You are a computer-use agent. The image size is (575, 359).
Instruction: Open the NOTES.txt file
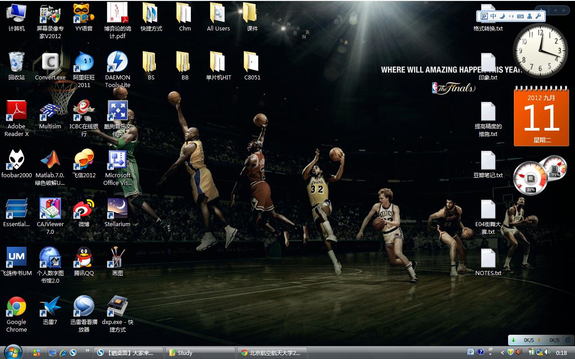click(488, 262)
